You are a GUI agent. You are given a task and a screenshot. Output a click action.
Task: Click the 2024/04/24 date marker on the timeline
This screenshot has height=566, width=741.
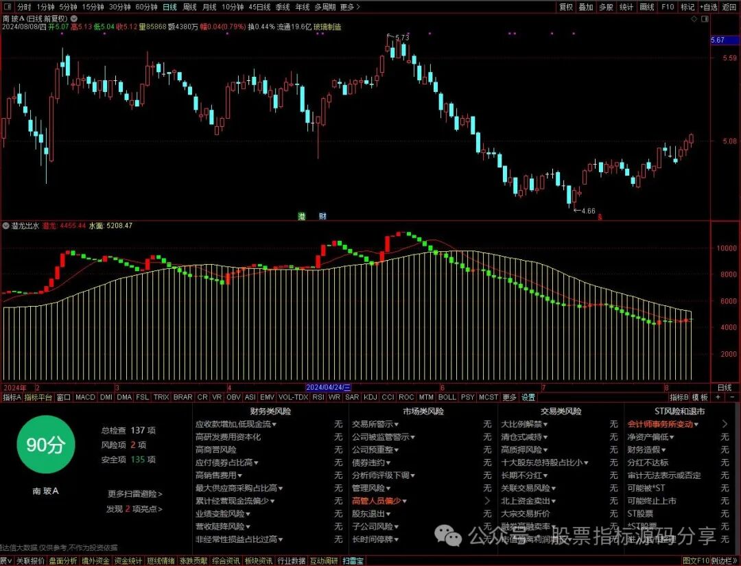[x=329, y=388]
